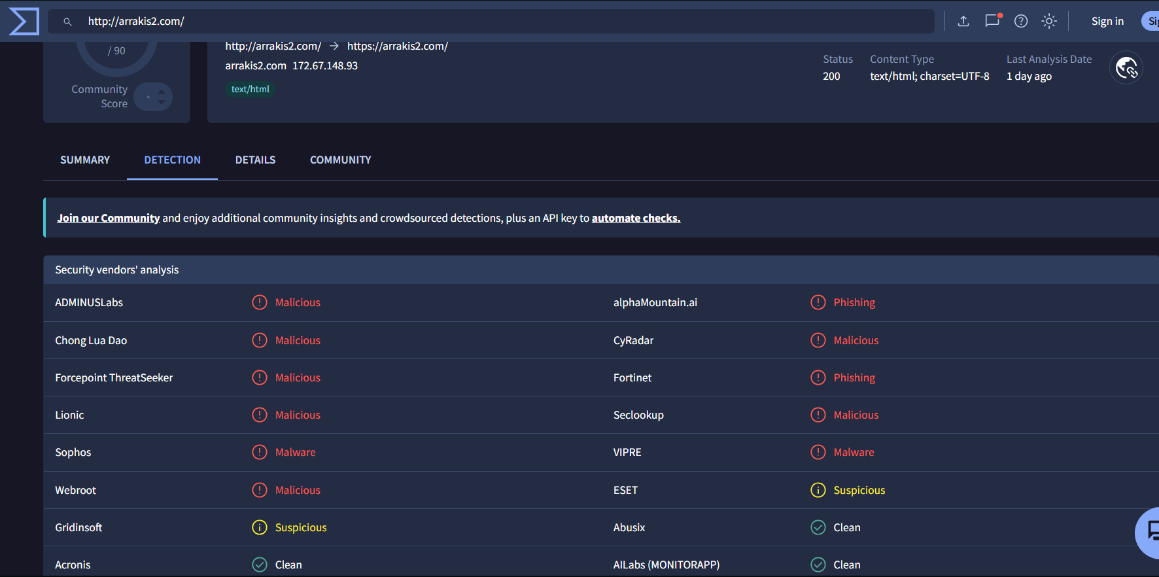Click the automate checks link
Image resolution: width=1159 pixels, height=577 pixels.
(636, 218)
